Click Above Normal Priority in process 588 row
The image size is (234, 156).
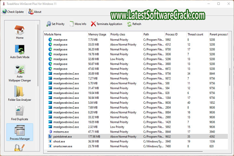tap(123, 83)
